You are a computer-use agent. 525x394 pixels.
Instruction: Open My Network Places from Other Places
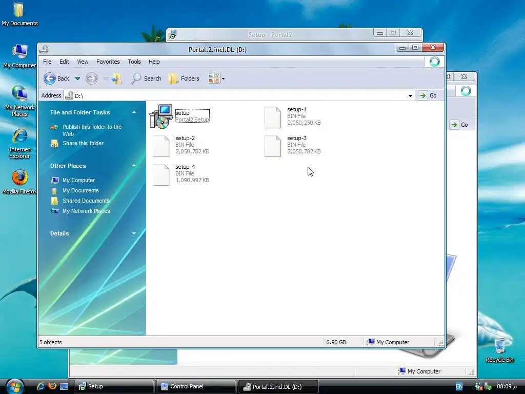click(86, 211)
